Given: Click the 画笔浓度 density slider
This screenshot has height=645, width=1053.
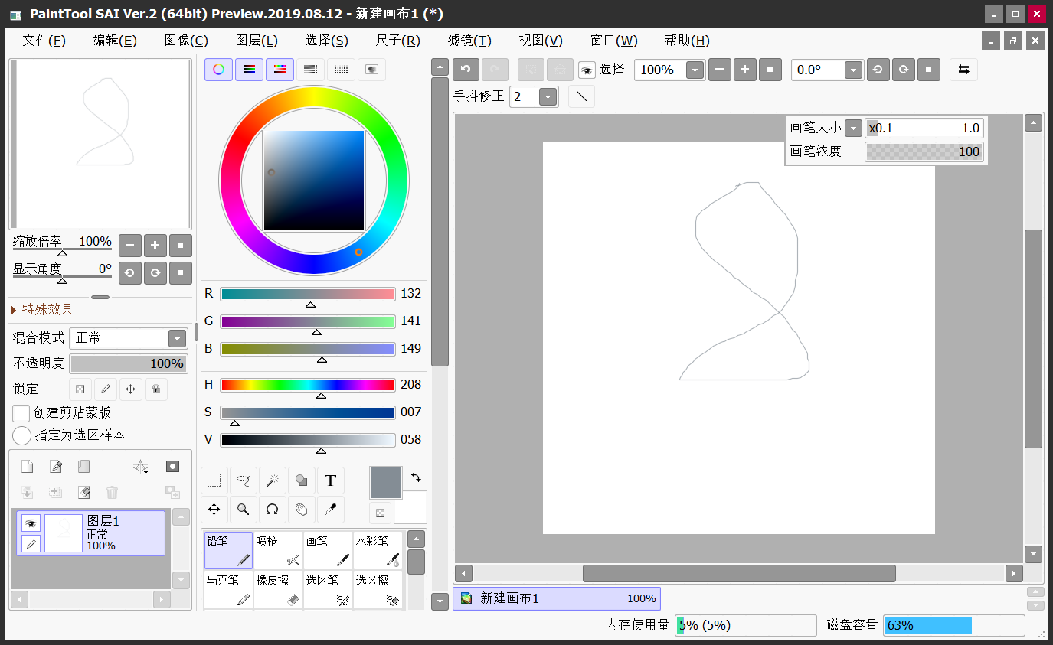Looking at the screenshot, I should point(924,151).
